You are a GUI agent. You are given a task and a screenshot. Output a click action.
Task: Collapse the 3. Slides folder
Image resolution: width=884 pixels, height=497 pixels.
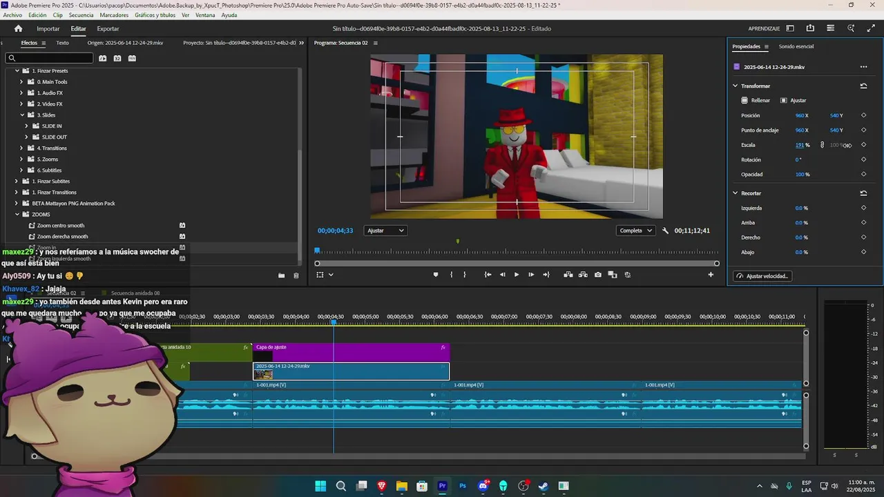coord(21,115)
